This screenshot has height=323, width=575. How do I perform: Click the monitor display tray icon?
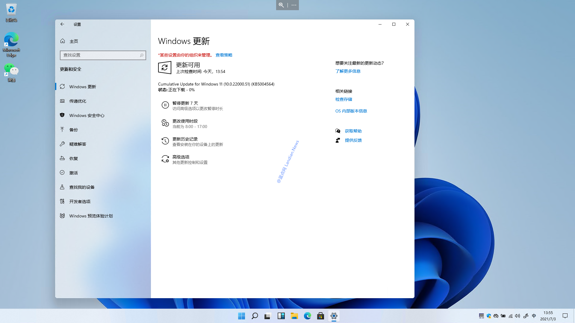[x=481, y=316]
